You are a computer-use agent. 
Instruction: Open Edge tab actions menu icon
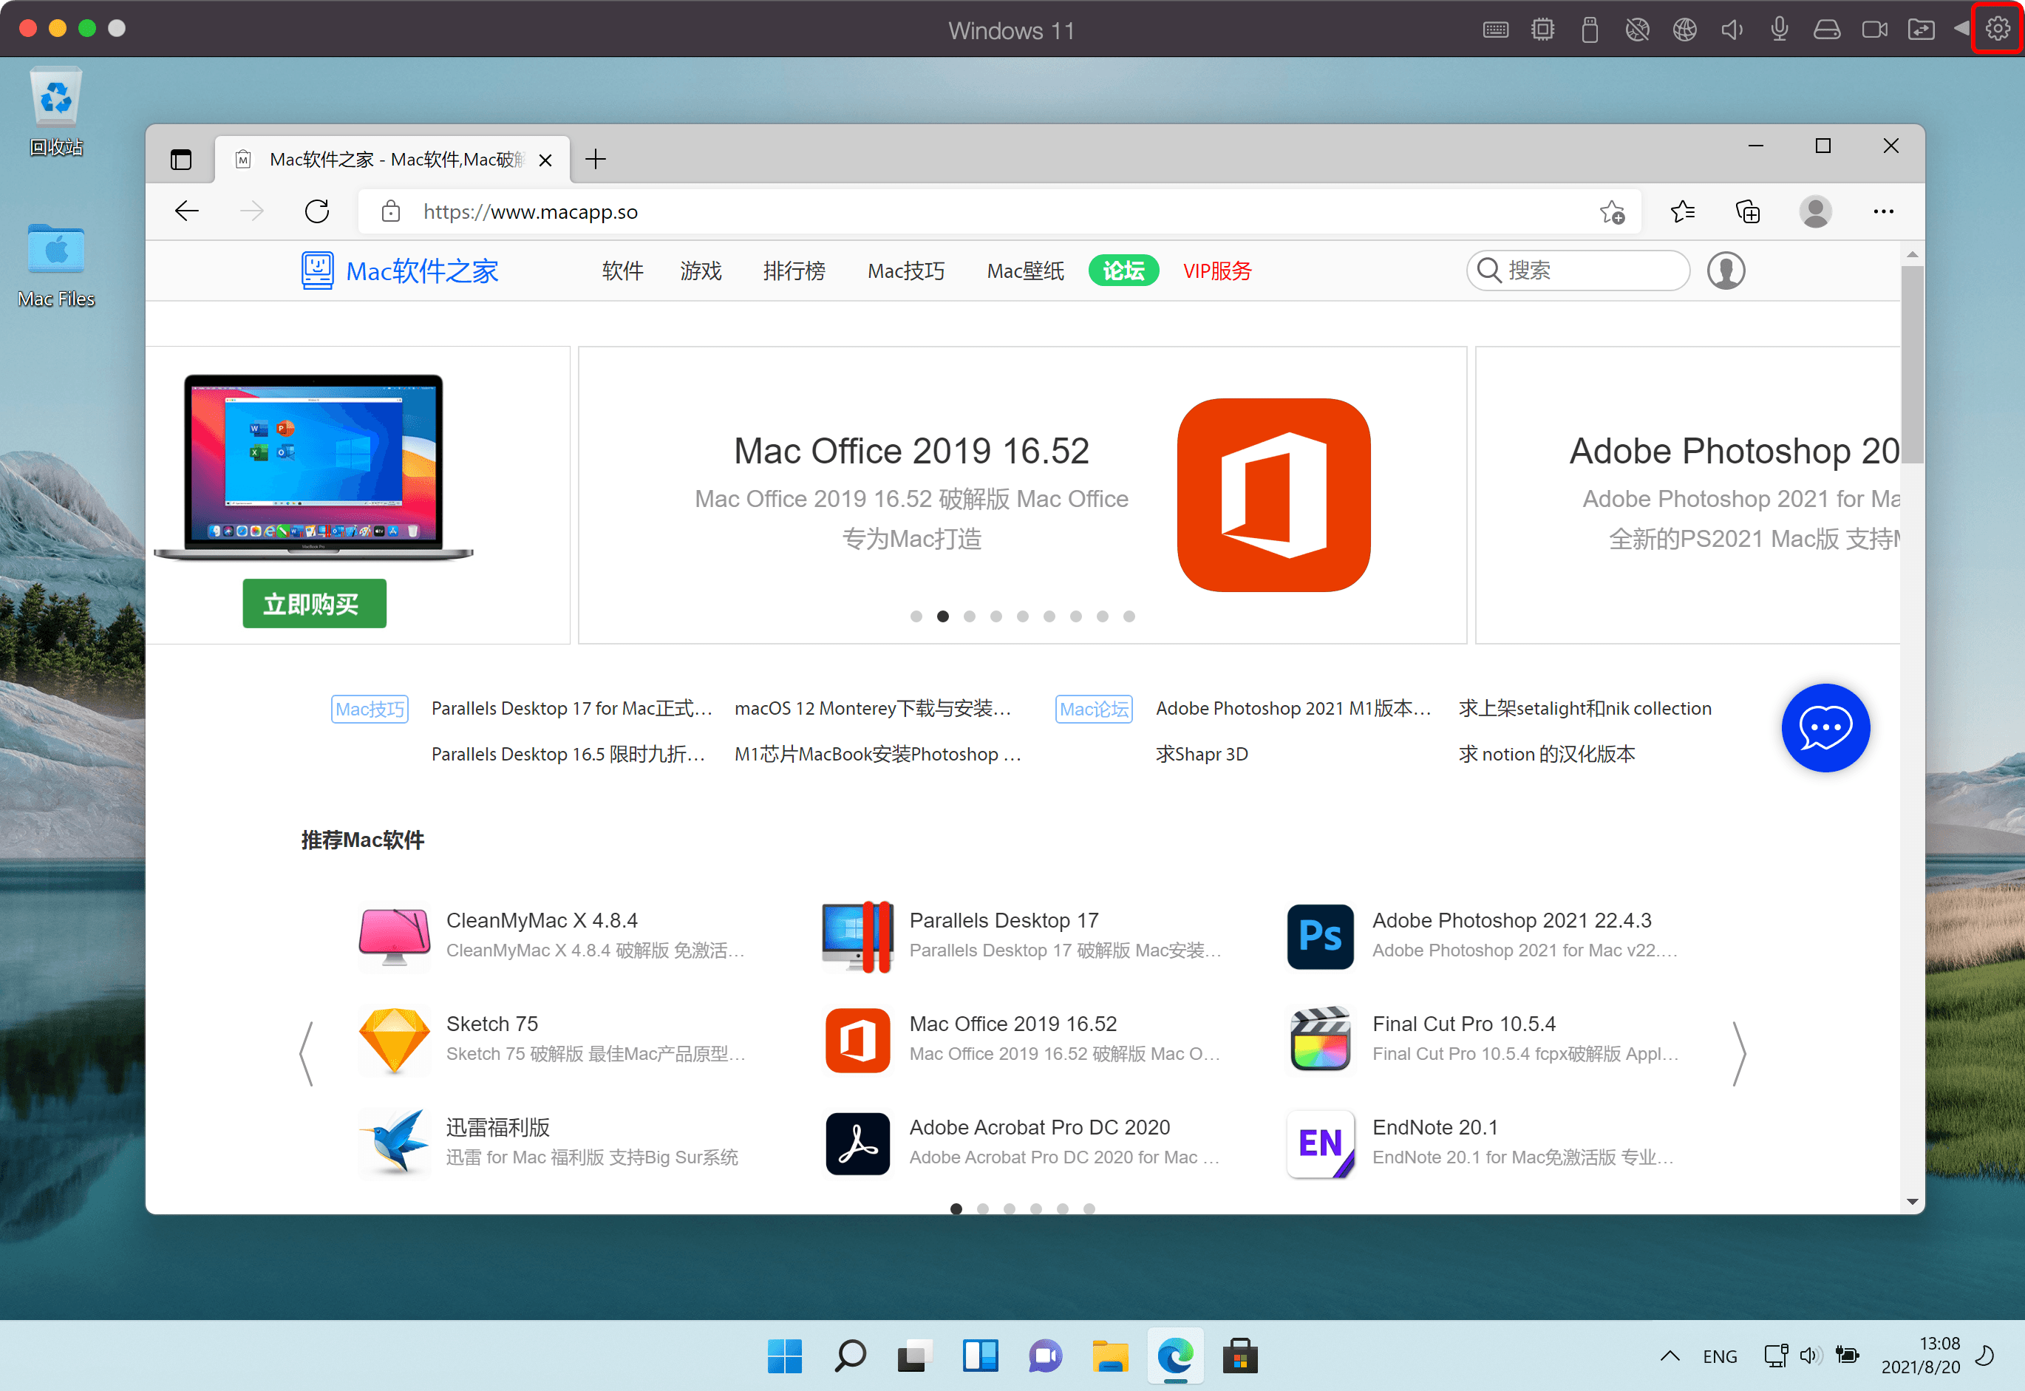(180, 160)
